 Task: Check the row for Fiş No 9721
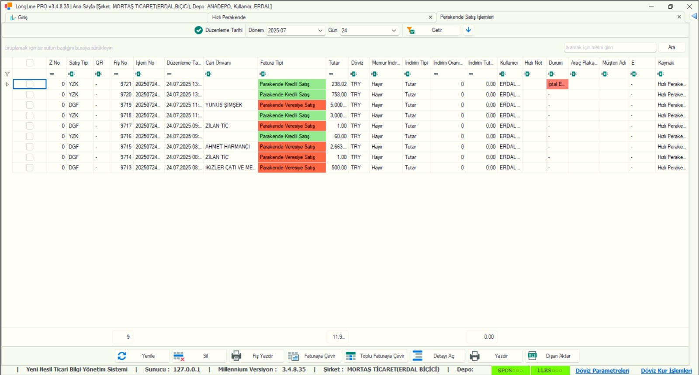click(x=30, y=84)
